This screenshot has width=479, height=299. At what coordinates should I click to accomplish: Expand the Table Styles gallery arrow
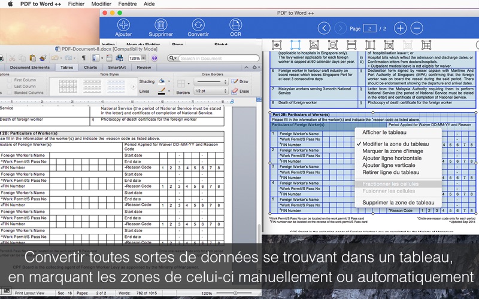pos(133,87)
